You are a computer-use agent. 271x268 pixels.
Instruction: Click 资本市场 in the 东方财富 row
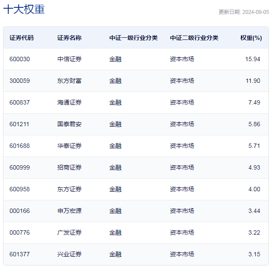click(x=182, y=81)
